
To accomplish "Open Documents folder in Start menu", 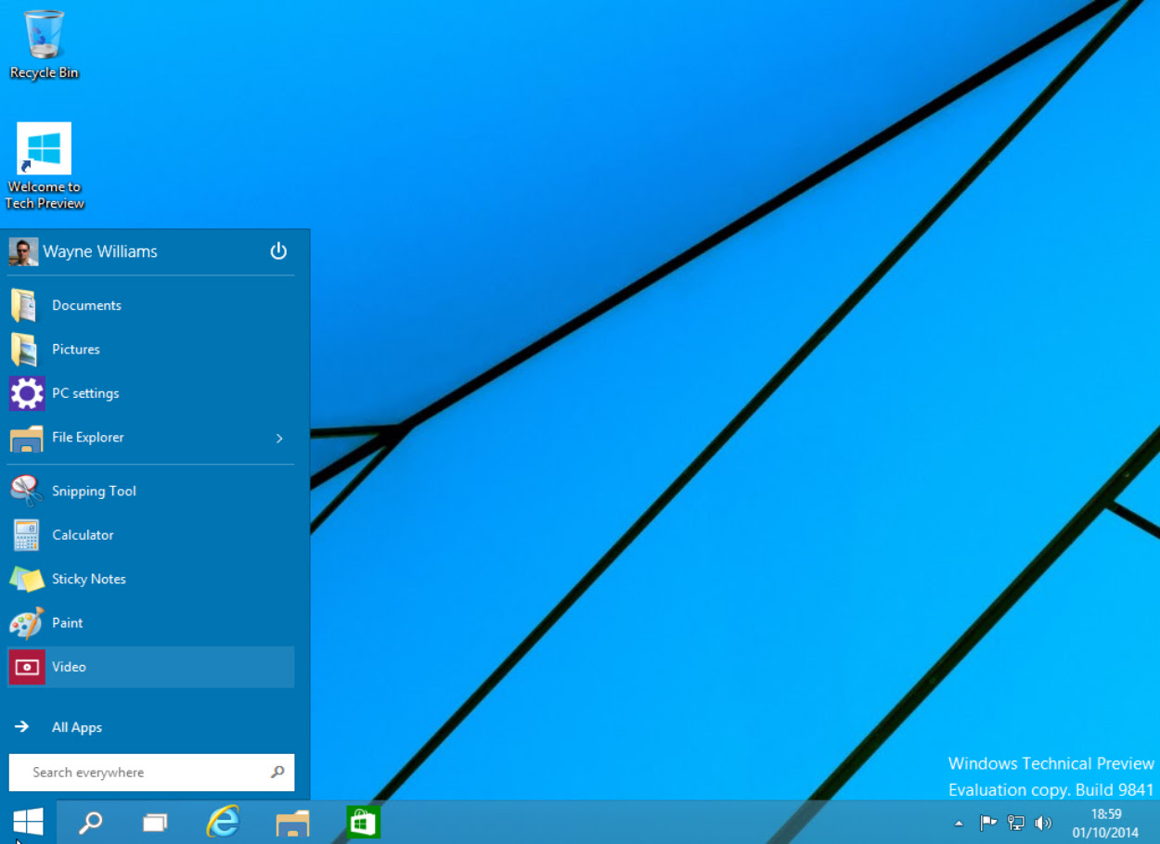I will (x=150, y=305).
